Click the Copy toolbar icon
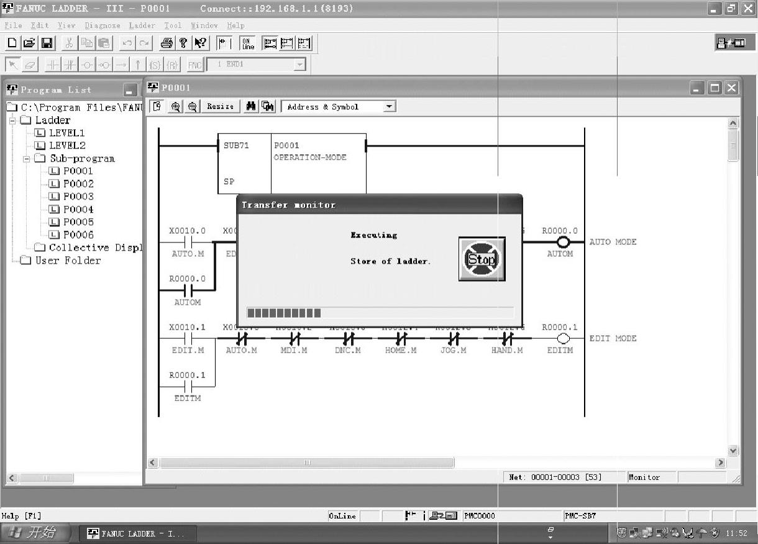Image resolution: width=758 pixels, height=544 pixels. pos(87,43)
